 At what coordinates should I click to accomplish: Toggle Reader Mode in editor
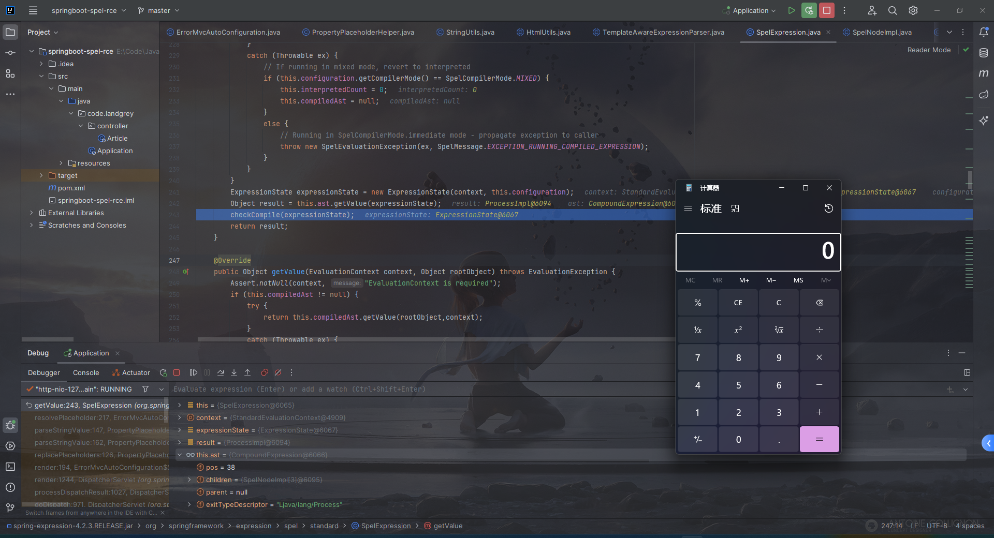(929, 50)
